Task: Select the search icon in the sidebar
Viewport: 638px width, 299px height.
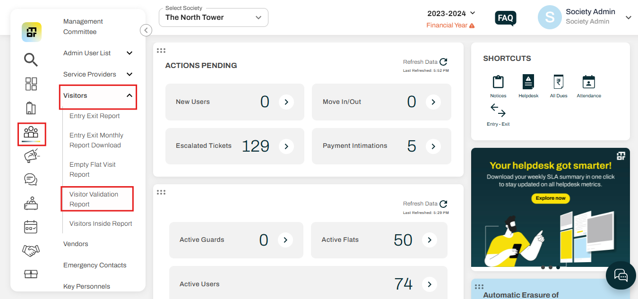Action: click(31, 60)
